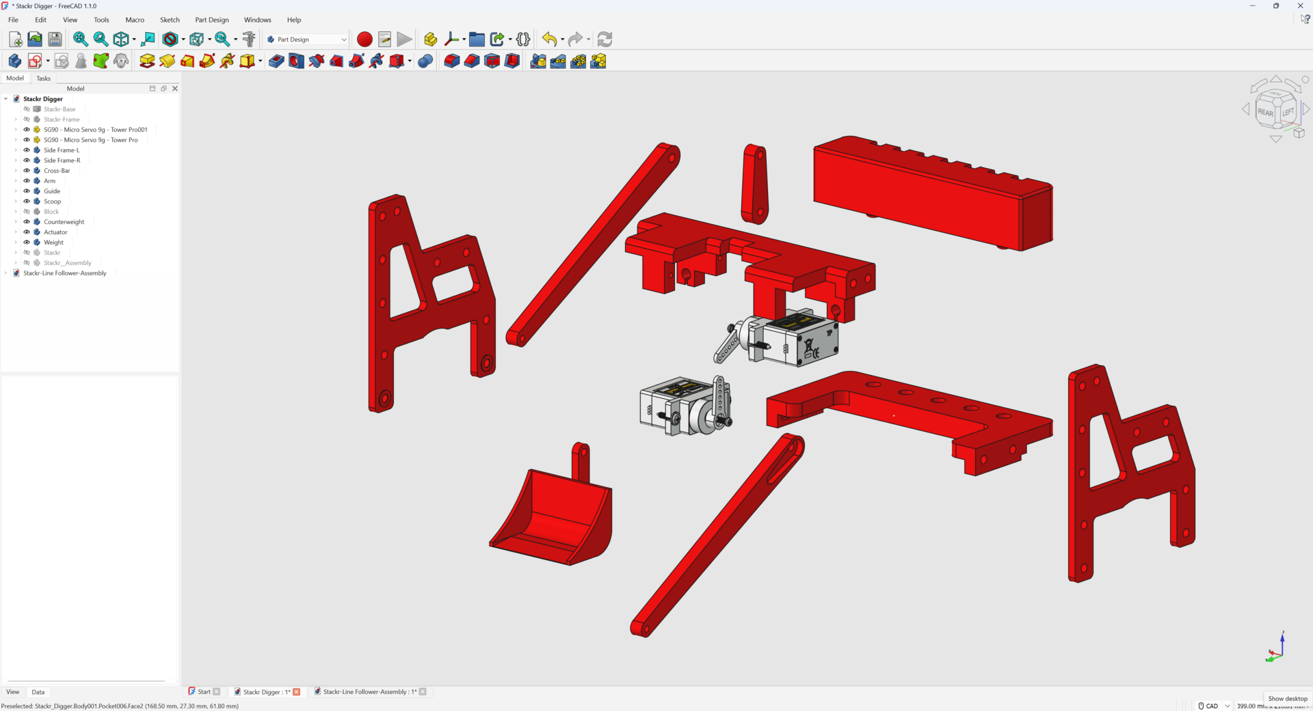Close the Stackr Digger document tab
This screenshot has height=711, width=1313.
297,692
